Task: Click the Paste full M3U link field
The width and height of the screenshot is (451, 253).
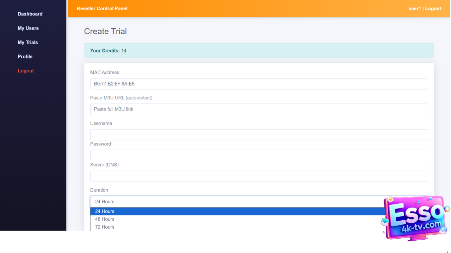Action: point(259,109)
